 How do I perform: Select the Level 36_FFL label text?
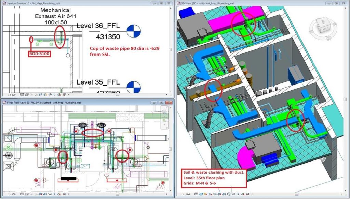tap(98, 26)
